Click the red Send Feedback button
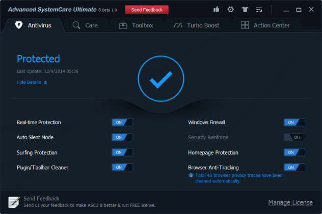 click(147, 10)
